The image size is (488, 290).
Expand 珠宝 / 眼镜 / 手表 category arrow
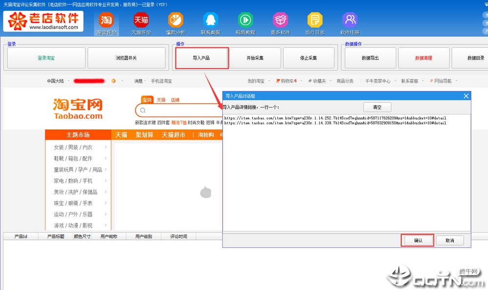coord(106,203)
